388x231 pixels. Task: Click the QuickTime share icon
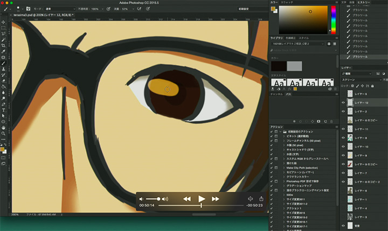[261, 199]
